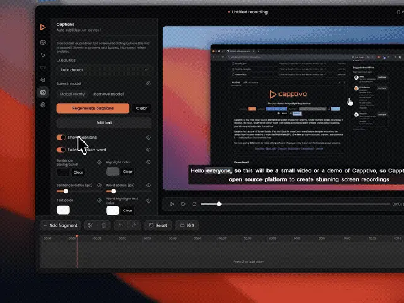Click the info icon beside Highlight color
Image resolution: width=404 pixels, height=303 pixels.
point(148,162)
